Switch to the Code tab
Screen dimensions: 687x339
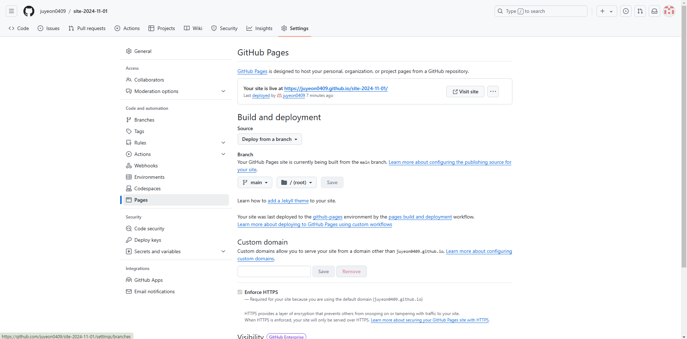click(x=19, y=28)
